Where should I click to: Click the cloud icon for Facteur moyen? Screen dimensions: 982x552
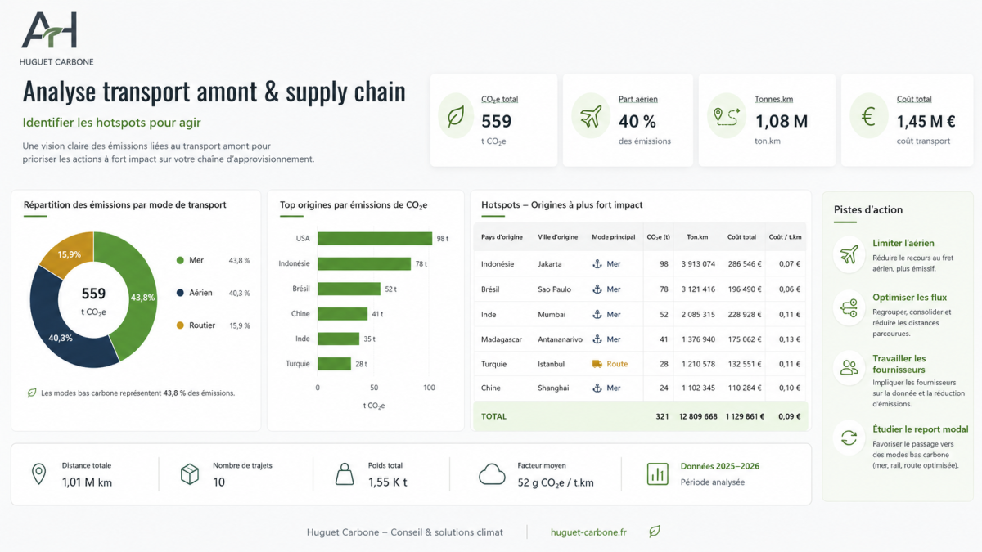(493, 474)
